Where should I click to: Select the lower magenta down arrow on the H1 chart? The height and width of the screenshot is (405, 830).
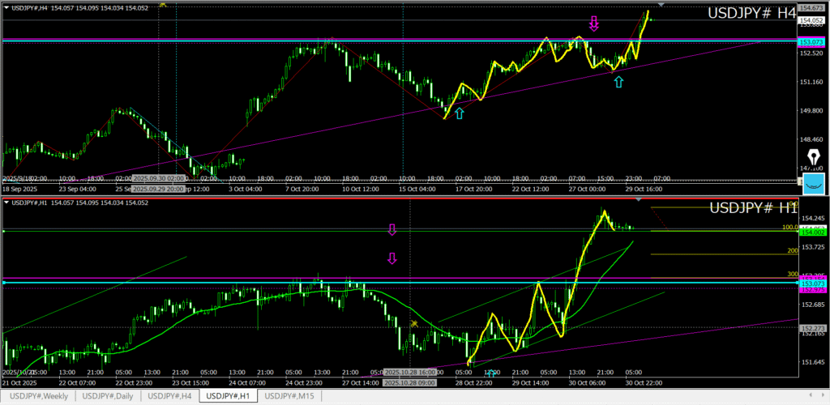[x=392, y=258]
